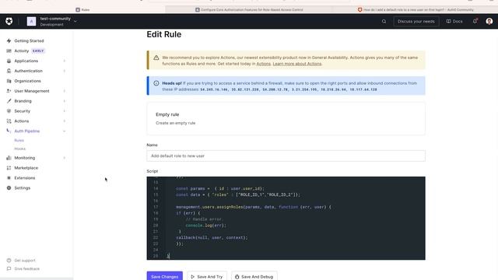
Task: Open the test-community tenant switcher
Action: (x=58, y=21)
